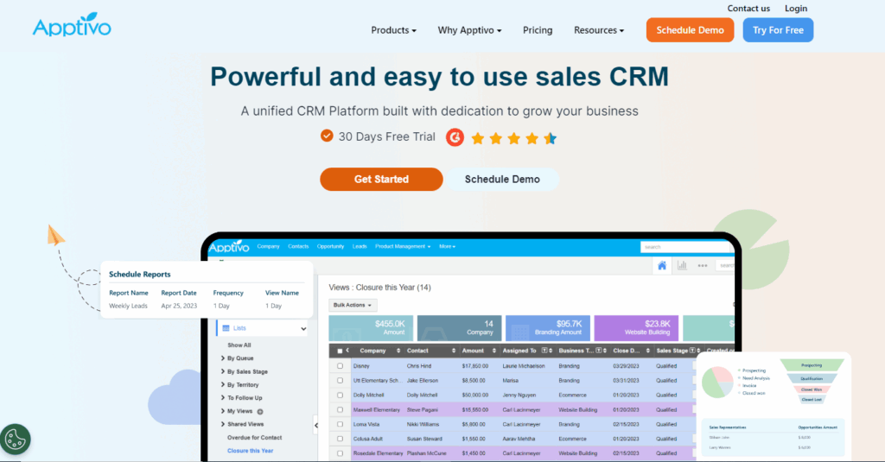This screenshot has width=885, height=462.
Task: Click the add icon next to My Views
Action: pos(260,411)
